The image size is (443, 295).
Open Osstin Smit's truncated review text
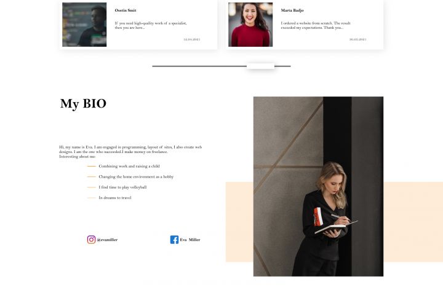click(151, 25)
